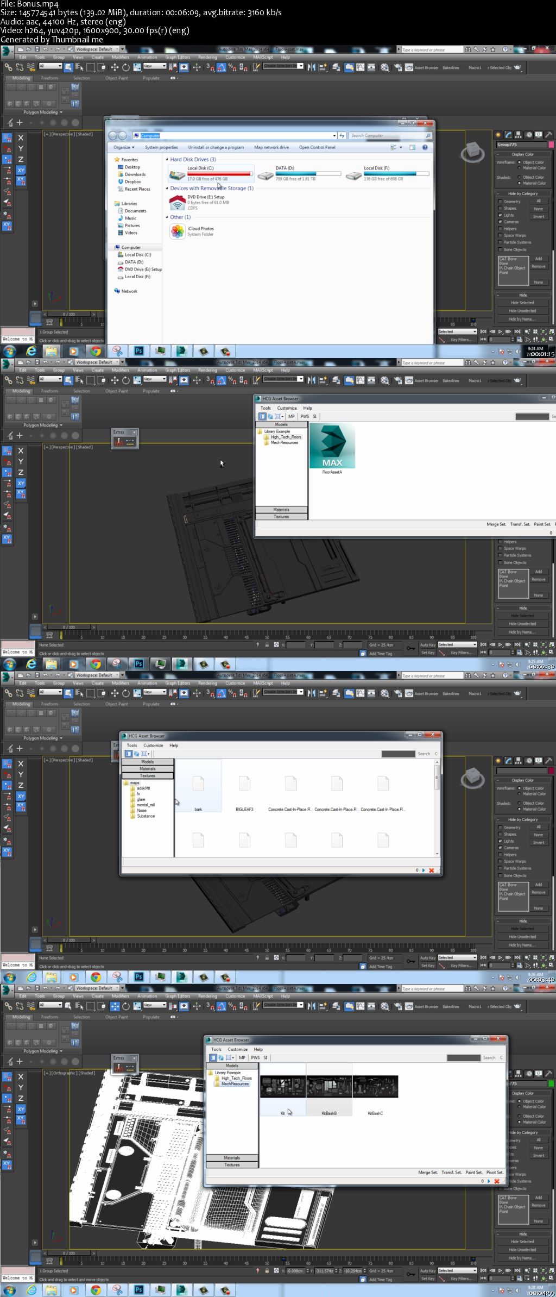Toggle Geometry checkbox right of the Explorer window
This screenshot has height=1297, width=556.
[x=500, y=202]
